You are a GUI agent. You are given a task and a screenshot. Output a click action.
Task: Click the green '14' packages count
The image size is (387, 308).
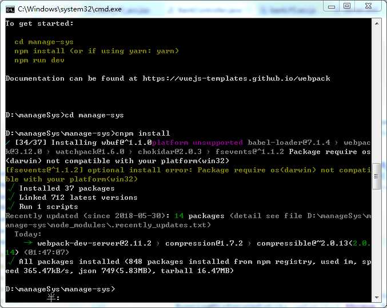[179, 216]
